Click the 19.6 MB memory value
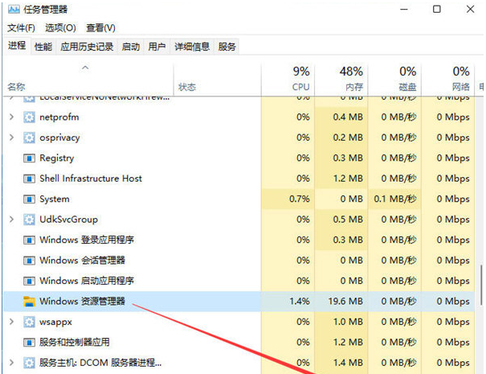Image resolution: width=486 pixels, height=374 pixels. click(345, 302)
